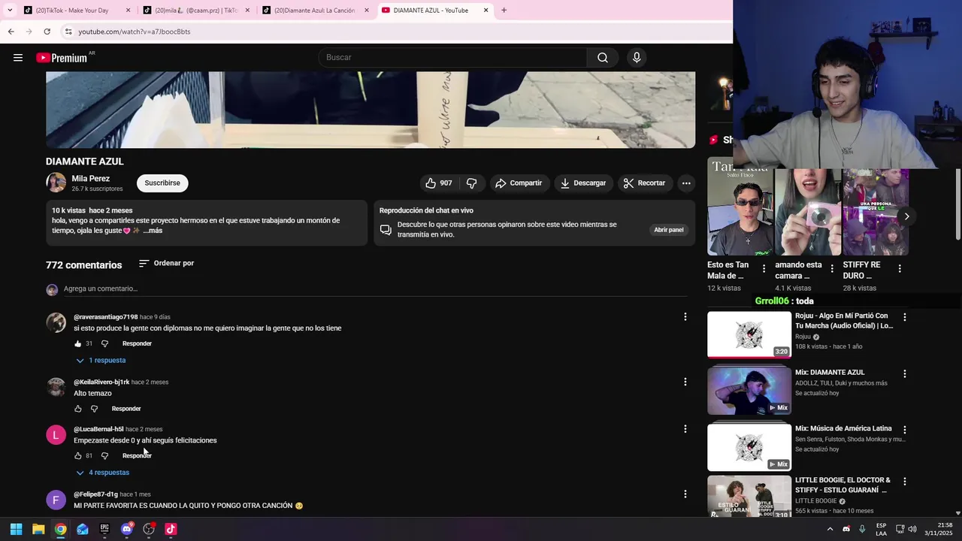
Task: Start voice search with microphone icon
Action: 637,58
